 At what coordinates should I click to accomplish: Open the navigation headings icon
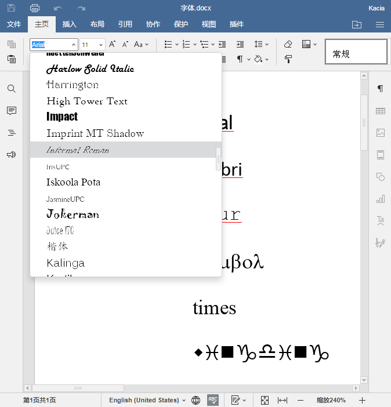pyautogui.click(x=12, y=133)
